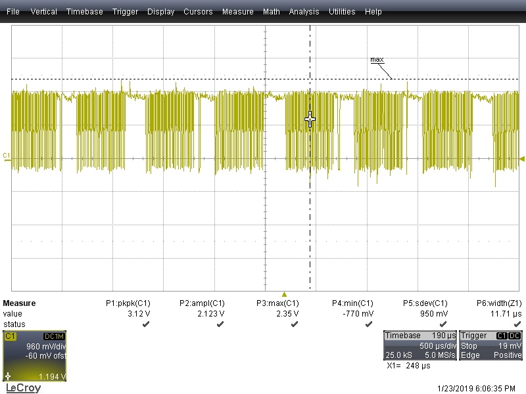Click the cursor crosshair marker on waveform
Screen dimensions: 526x394
(x=310, y=120)
